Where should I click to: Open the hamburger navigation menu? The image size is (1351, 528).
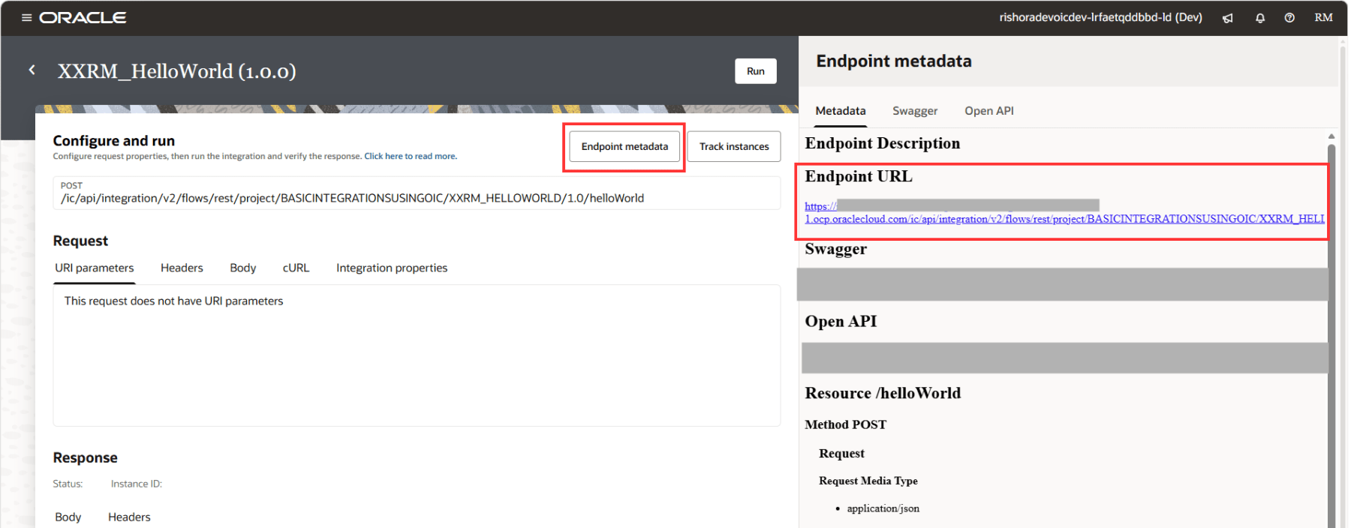tap(26, 17)
